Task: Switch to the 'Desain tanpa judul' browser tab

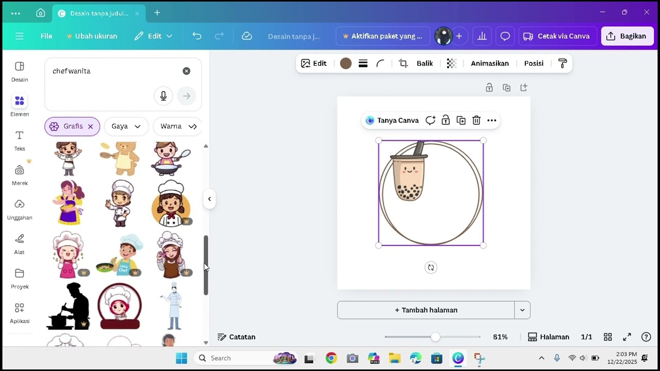Action: (98, 13)
